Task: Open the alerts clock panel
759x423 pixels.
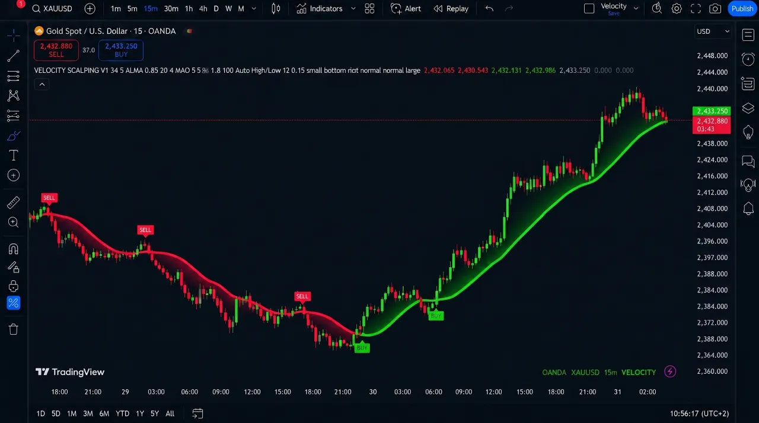Action: (x=748, y=59)
